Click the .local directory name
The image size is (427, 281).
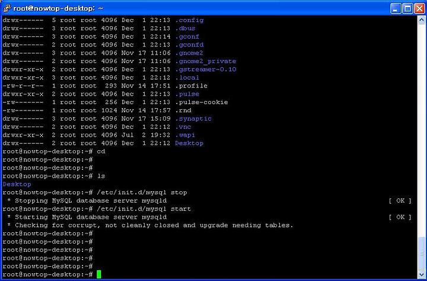(x=187, y=77)
